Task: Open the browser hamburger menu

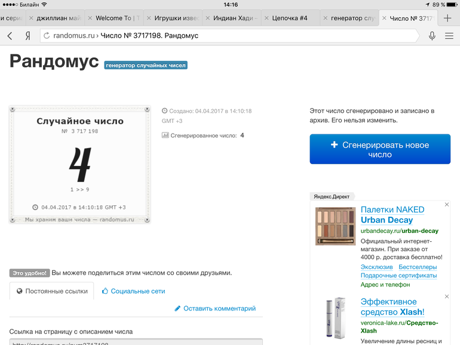Action: point(449,36)
